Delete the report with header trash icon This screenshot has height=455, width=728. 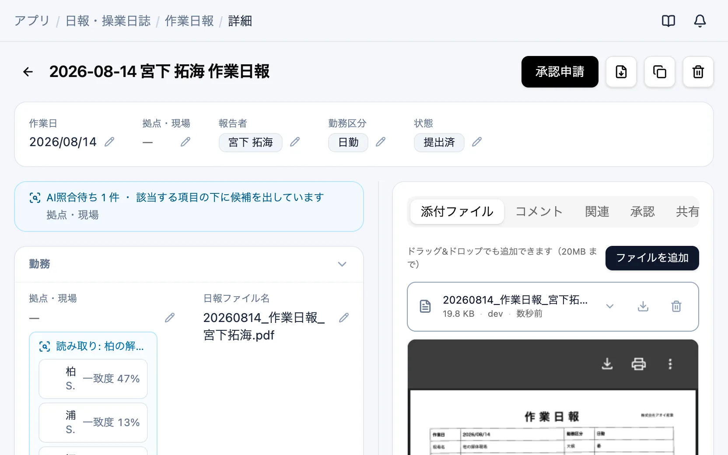coord(698,72)
